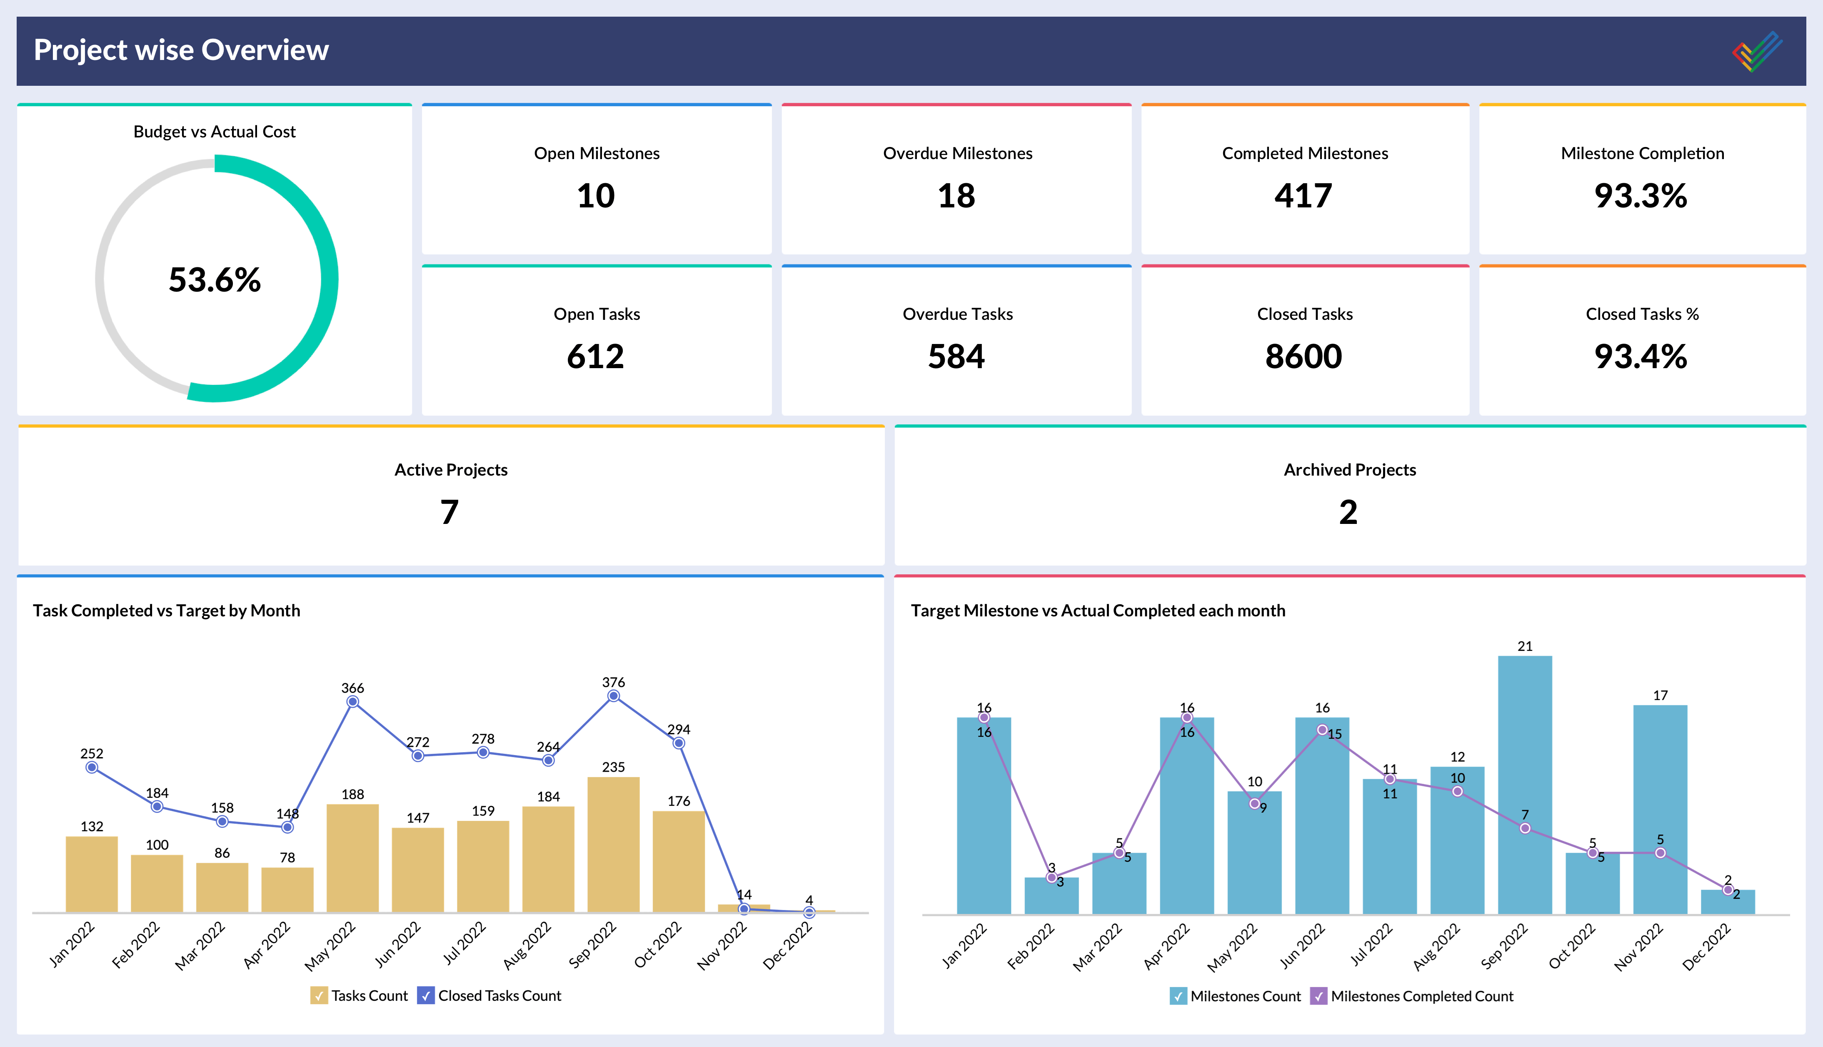
Task: Click the 376 closed tasks data point
Action: [x=613, y=696]
